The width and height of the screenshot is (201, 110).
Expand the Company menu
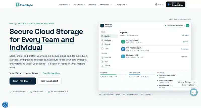(x=121, y=4)
